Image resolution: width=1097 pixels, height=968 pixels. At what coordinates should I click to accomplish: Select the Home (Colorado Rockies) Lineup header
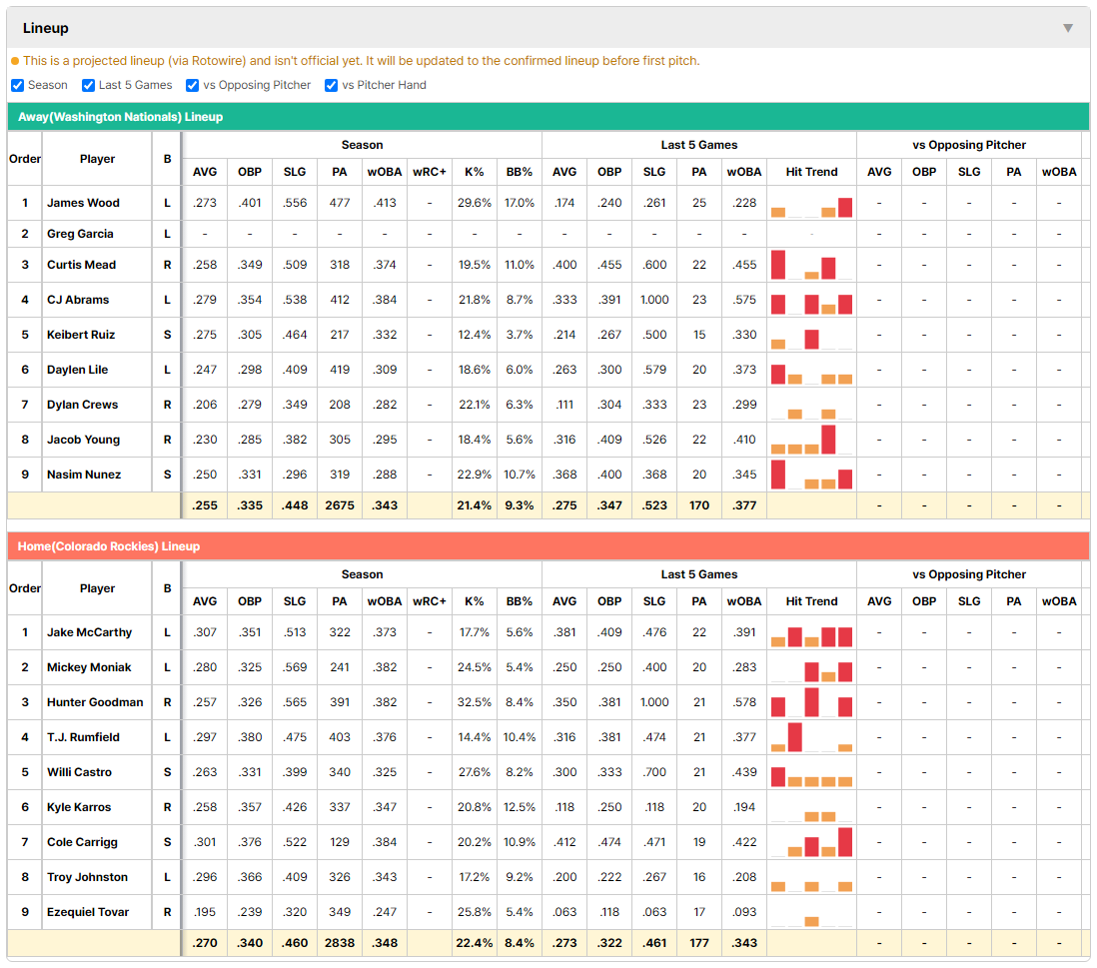tap(548, 546)
